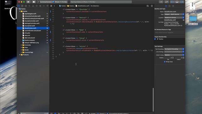Screen dimensions: 202x114
Task: Click the Tab width stepper
Action: (173, 58)
